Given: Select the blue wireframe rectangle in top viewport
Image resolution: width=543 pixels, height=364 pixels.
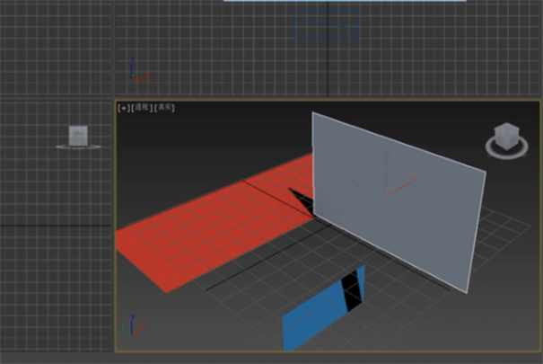Looking at the screenshot, I should (326, 23).
